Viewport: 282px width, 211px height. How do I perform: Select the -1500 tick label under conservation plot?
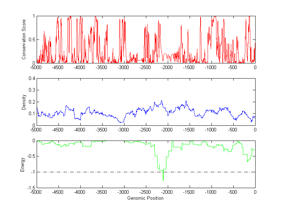click(x=189, y=67)
